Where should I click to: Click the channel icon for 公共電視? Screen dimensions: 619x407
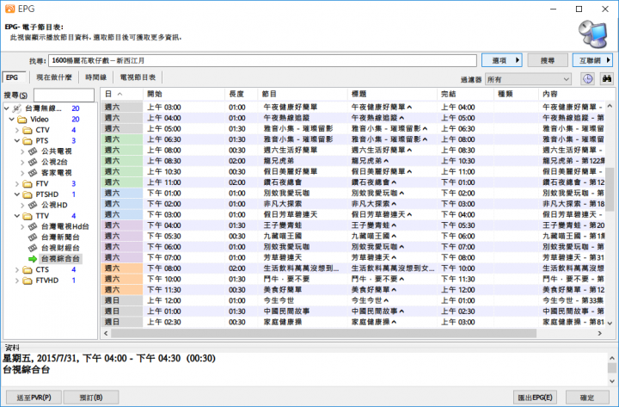[x=33, y=151]
